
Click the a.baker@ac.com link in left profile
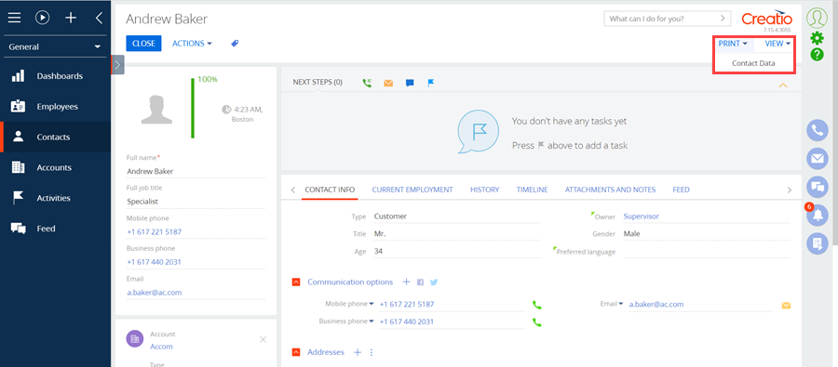coord(155,293)
